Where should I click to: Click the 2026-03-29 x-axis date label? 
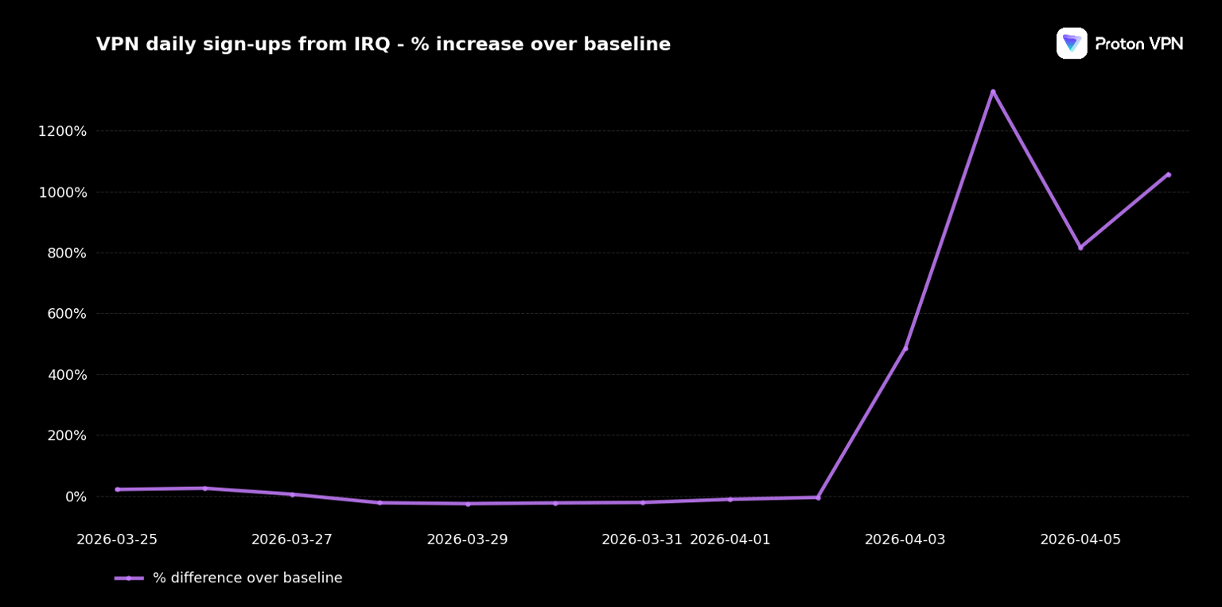(467, 539)
